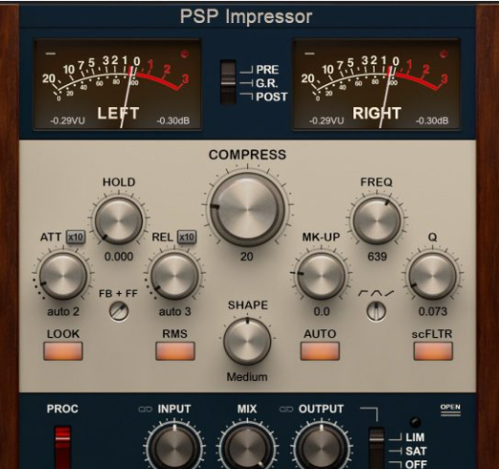Click the OUTPUT level knob
This screenshot has height=469, width=499.
click(x=321, y=447)
